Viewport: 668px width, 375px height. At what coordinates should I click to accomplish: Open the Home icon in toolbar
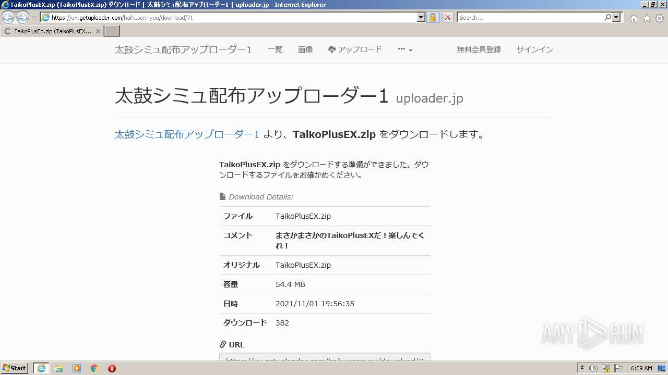click(634, 18)
